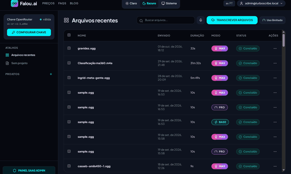Open the BR PT language selector
This screenshot has height=174, width=291.
(x=229, y=3)
